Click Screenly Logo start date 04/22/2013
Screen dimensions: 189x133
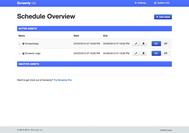(87, 53)
